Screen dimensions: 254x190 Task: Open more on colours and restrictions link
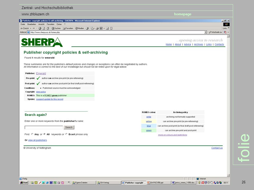(173, 135)
